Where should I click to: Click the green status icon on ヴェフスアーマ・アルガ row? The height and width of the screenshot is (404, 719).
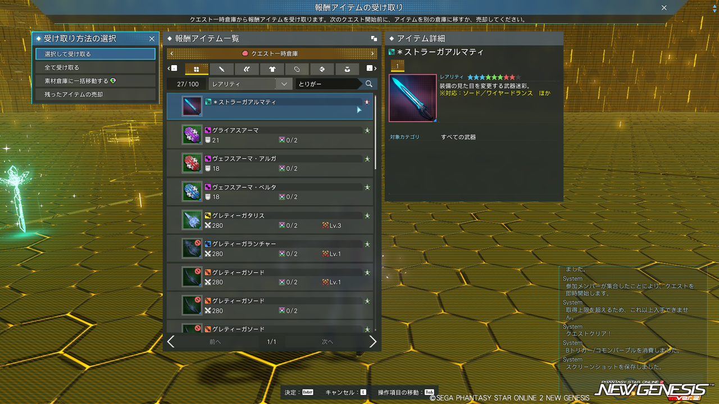[x=367, y=159]
